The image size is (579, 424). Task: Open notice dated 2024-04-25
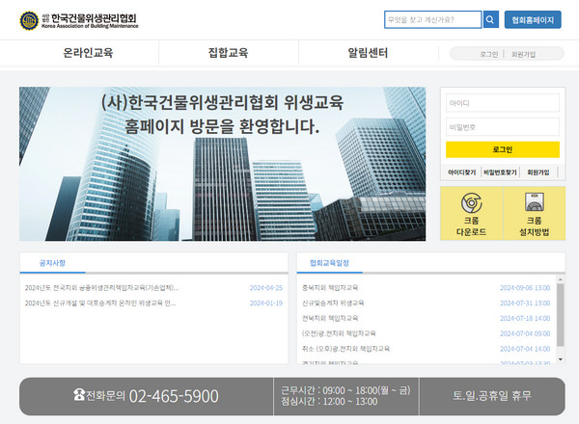(x=101, y=288)
